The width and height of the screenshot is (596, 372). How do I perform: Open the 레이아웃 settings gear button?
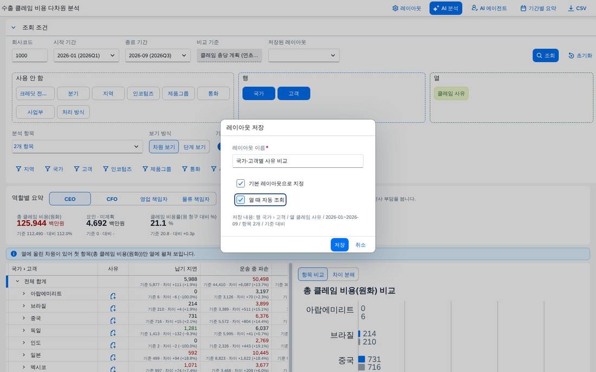[406, 8]
